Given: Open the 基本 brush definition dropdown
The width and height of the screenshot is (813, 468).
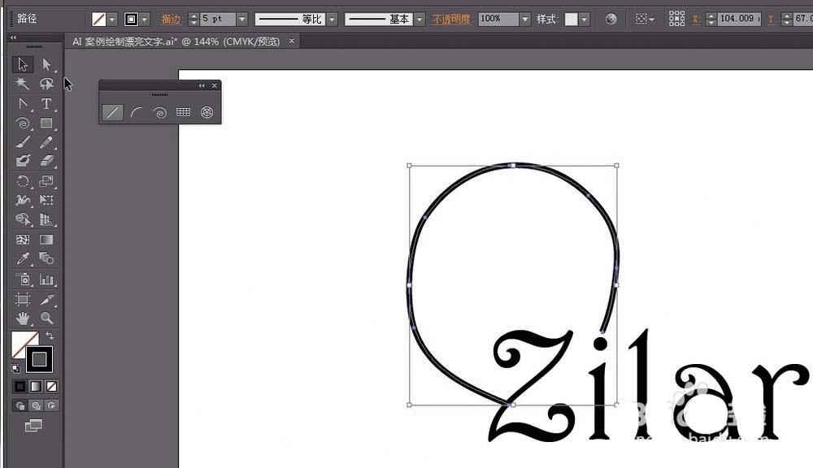Looking at the screenshot, I should [420, 19].
